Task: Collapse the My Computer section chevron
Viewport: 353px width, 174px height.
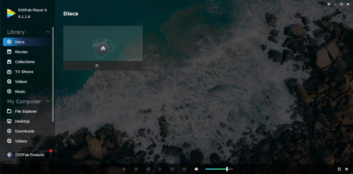Action: pos(48,101)
